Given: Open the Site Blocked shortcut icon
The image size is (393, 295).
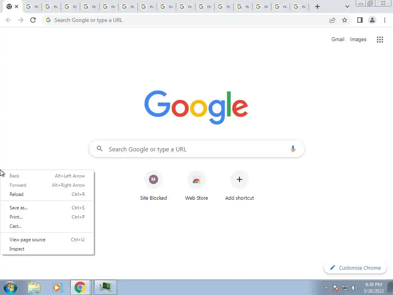Looking at the screenshot, I should tap(154, 179).
